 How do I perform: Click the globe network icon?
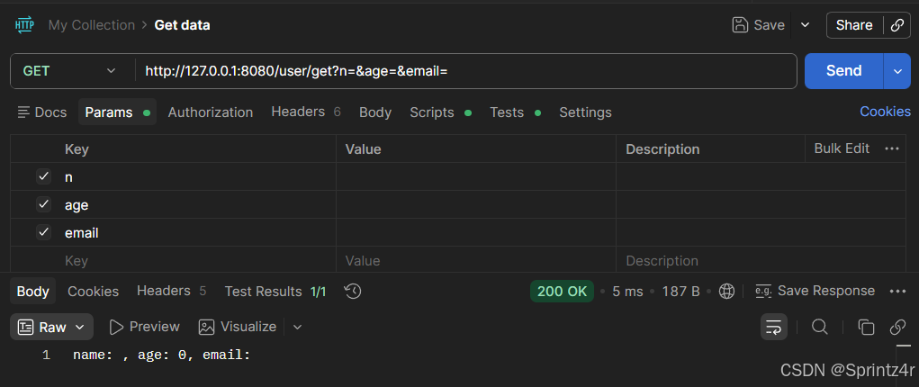[x=726, y=291]
